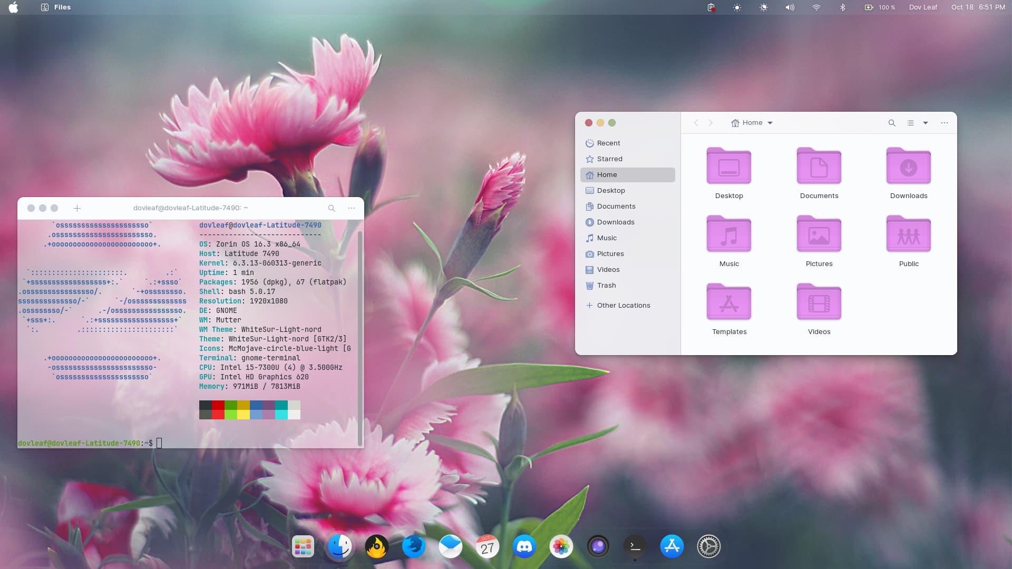The height and width of the screenshot is (569, 1012).
Task: Click the search icon in Files toolbar
Action: click(892, 123)
